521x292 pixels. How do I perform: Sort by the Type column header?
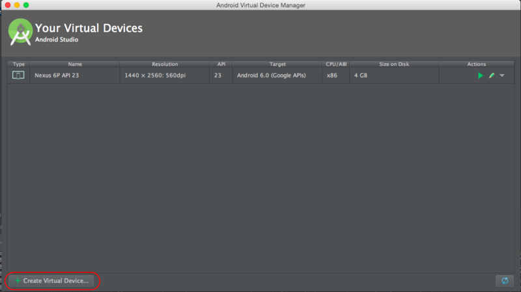[19, 64]
